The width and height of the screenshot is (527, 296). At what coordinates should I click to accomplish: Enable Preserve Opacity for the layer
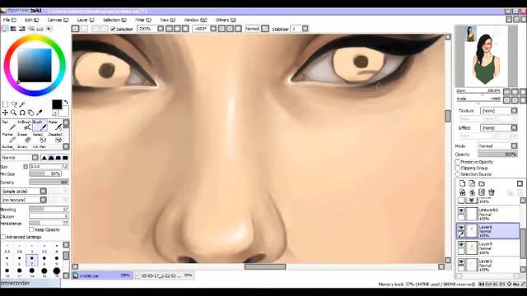tap(458, 162)
